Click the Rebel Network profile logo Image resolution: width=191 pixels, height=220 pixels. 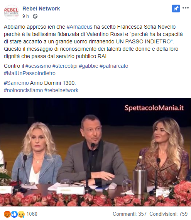click(x=11, y=12)
